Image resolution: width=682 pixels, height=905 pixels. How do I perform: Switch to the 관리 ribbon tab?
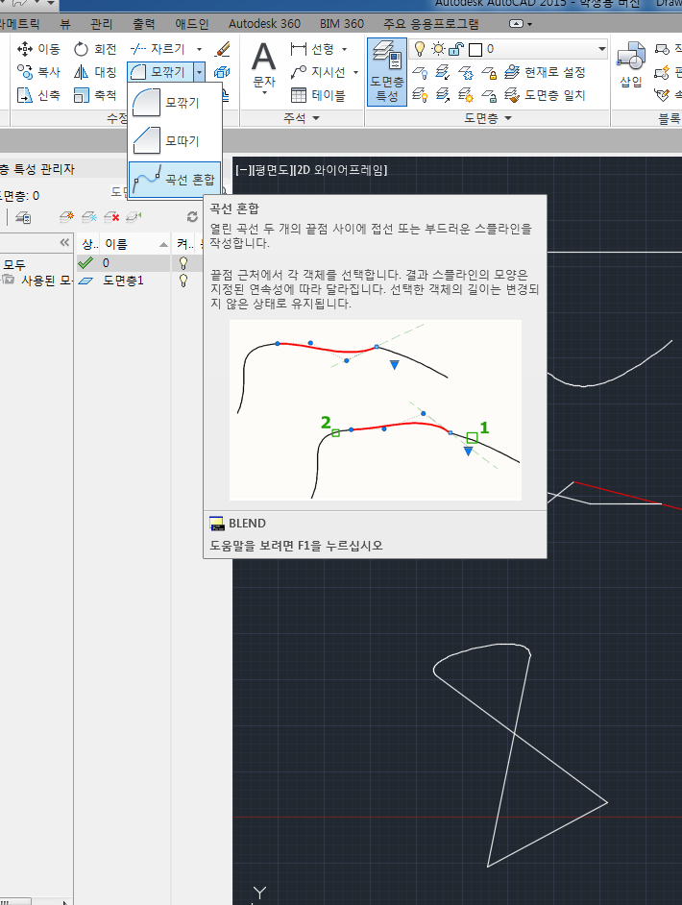coord(102,24)
